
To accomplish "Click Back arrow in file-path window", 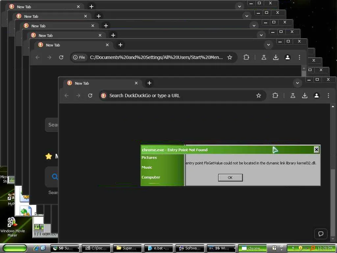I will point(38,57).
